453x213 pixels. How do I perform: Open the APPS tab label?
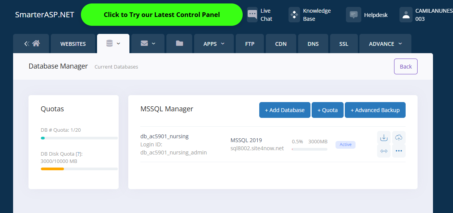pyautogui.click(x=210, y=44)
